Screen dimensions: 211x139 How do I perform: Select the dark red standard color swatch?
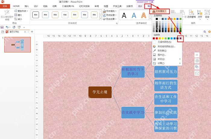pyautogui.click(x=154, y=38)
